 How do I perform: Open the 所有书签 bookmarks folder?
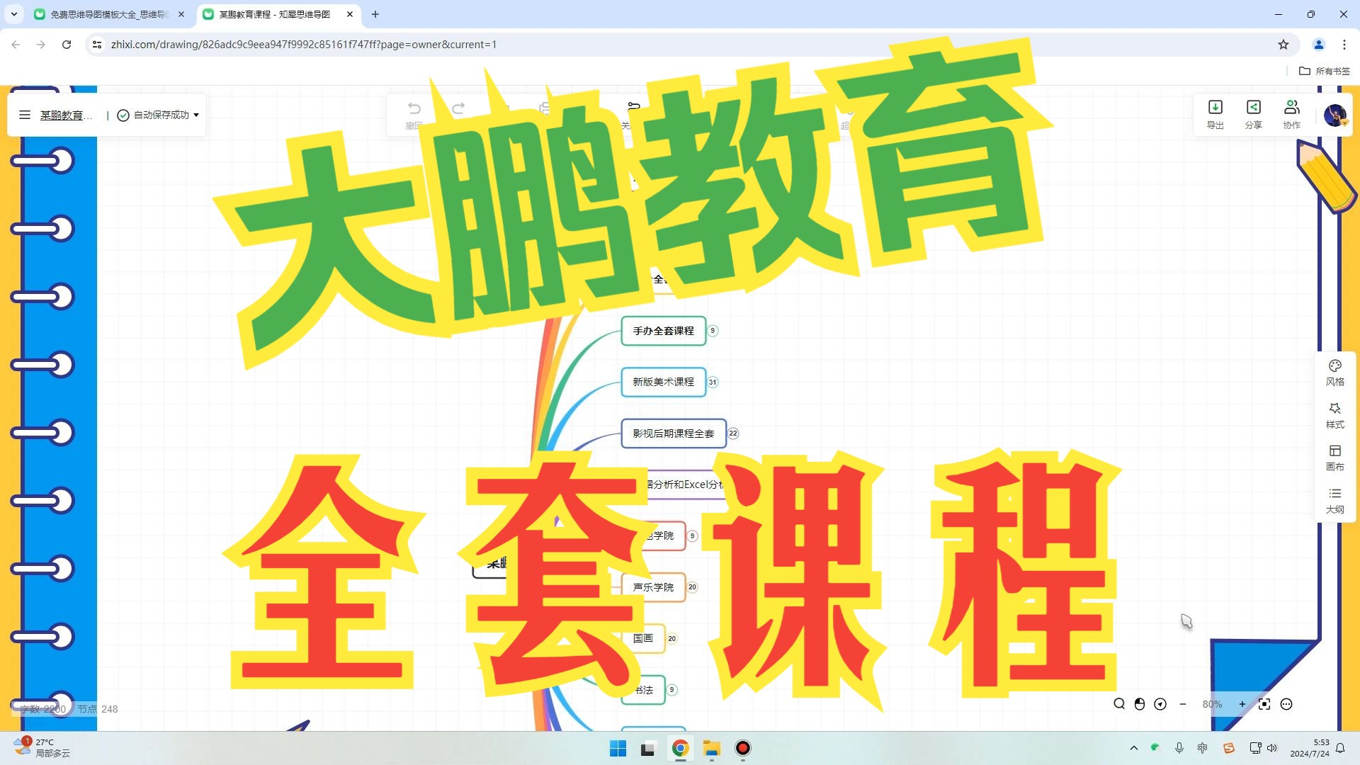1325,71
